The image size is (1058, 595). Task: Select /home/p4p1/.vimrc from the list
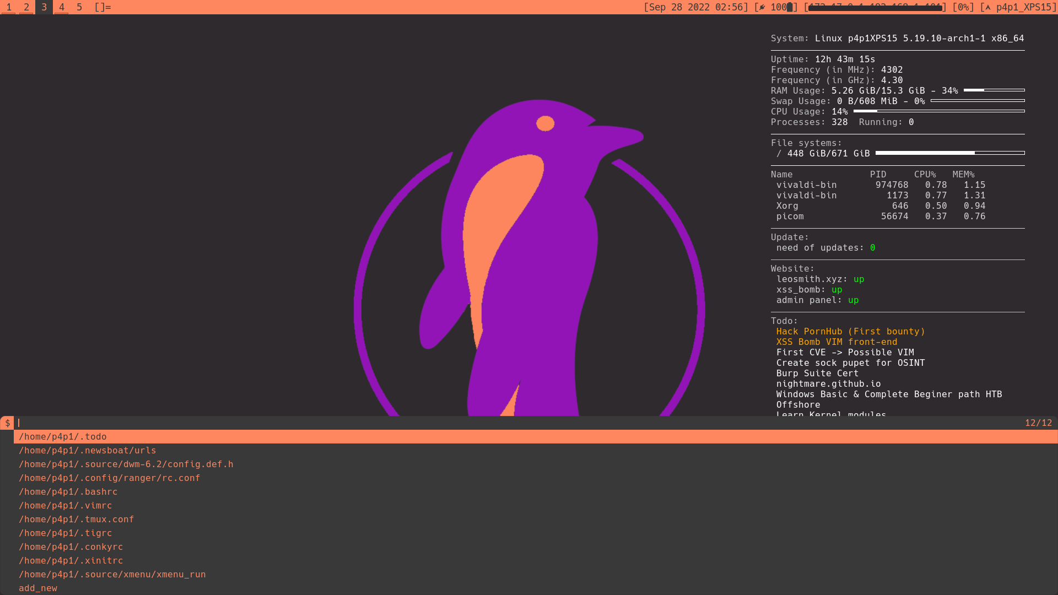[x=66, y=505]
